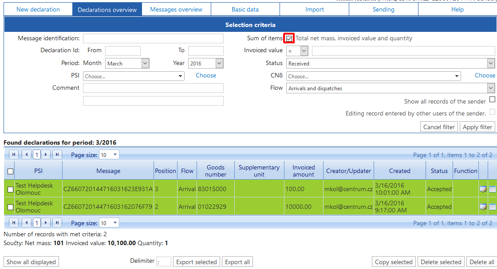Click the Apply filter button
Viewport: 497px width, 269px height.
click(477, 127)
